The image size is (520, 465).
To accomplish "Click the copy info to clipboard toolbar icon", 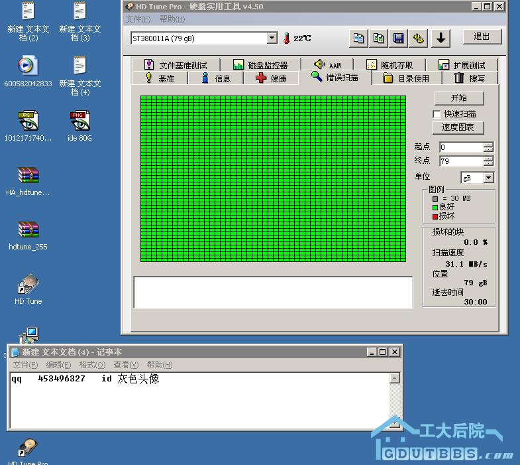I will pyautogui.click(x=358, y=38).
